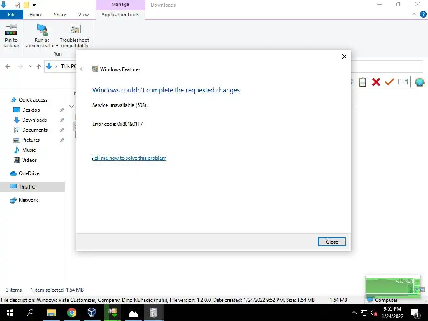Open the Action Center notifications

click(x=415, y=313)
